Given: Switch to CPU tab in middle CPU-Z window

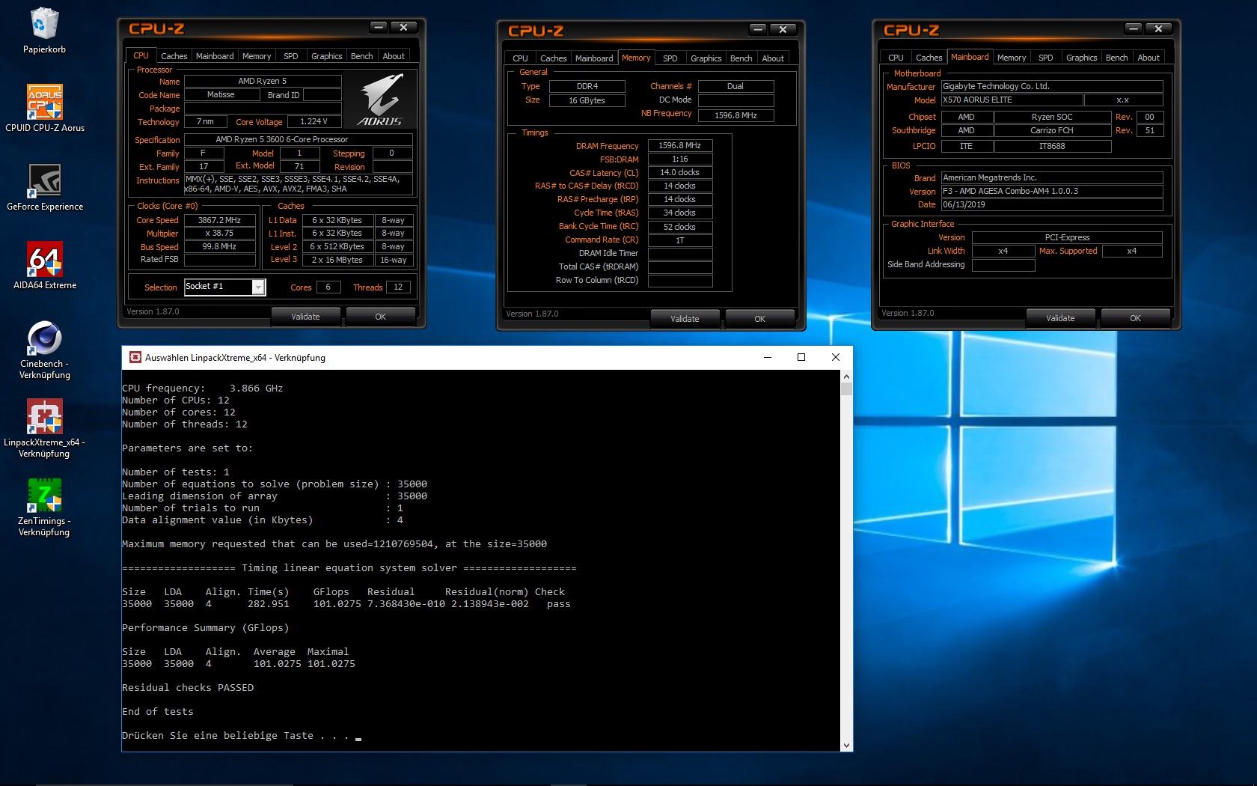Looking at the screenshot, I should (x=520, y=58).
